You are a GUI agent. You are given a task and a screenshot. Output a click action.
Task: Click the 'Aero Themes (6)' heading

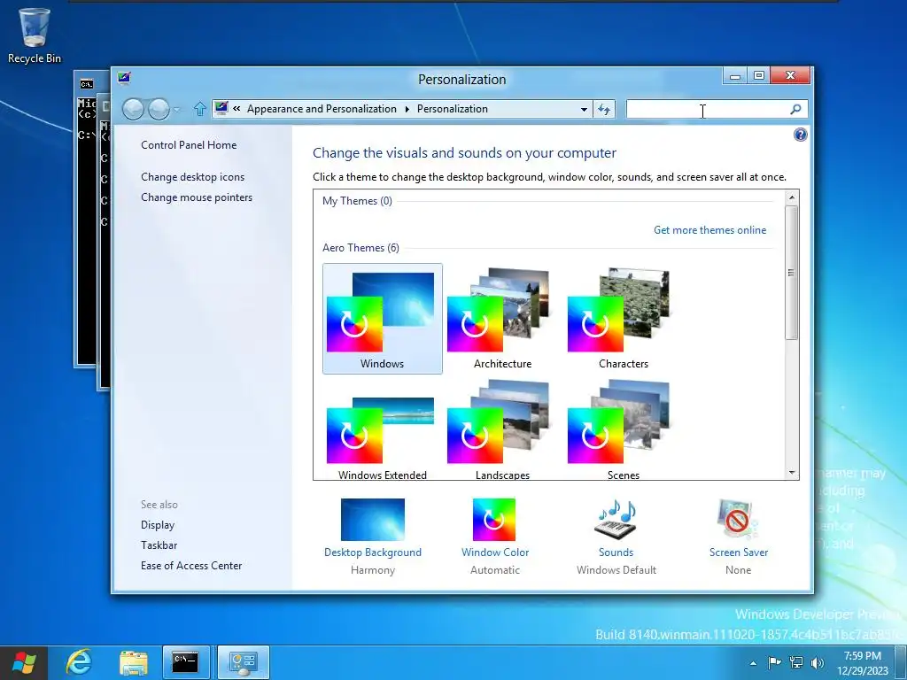pos(360,248)
